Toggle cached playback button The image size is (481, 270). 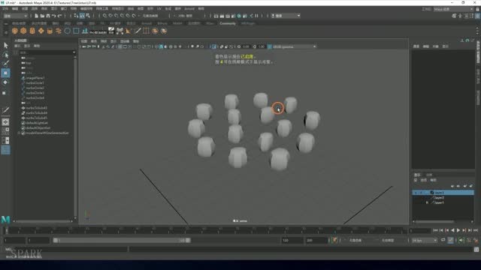[x=450, y=240]
